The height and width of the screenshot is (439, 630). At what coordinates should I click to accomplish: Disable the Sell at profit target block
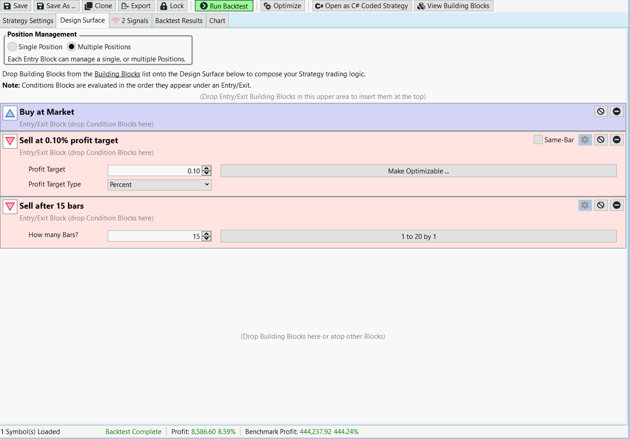[x=601, y=140]
